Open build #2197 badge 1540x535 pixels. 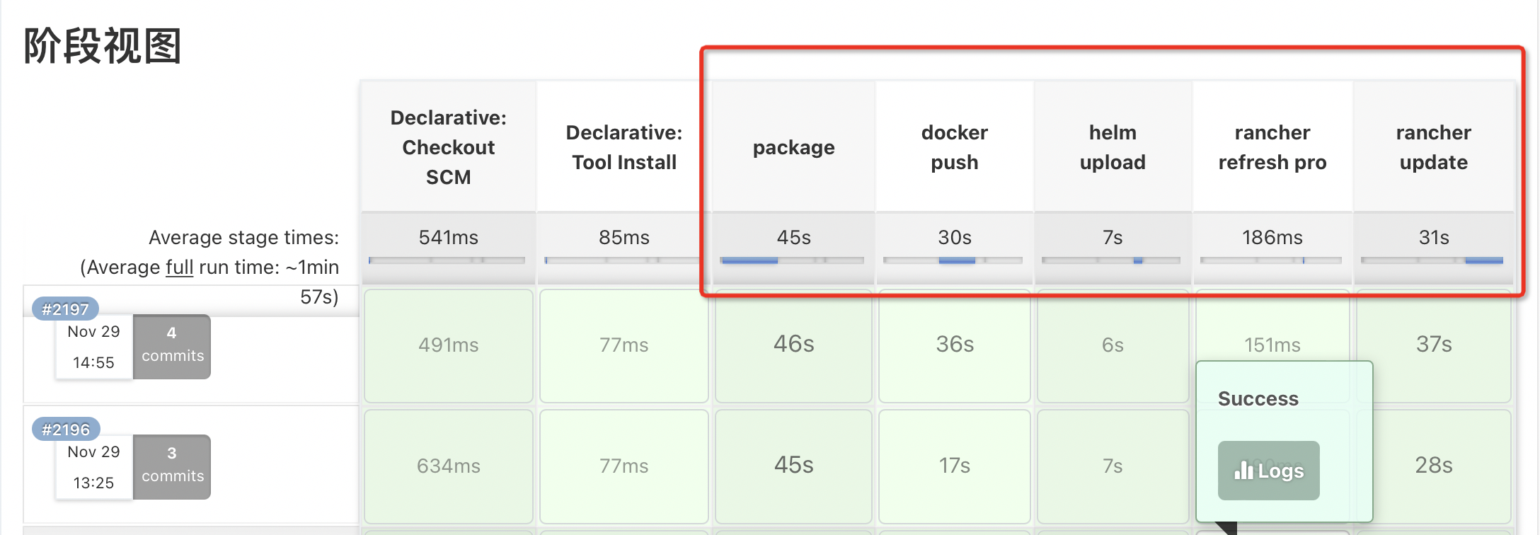pos(65,309)
